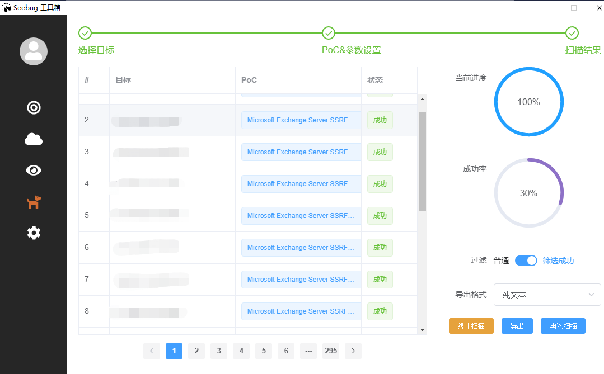604x374 pixels.
Task: Click the table scrollbar down arrow
Action: (422, 330)
